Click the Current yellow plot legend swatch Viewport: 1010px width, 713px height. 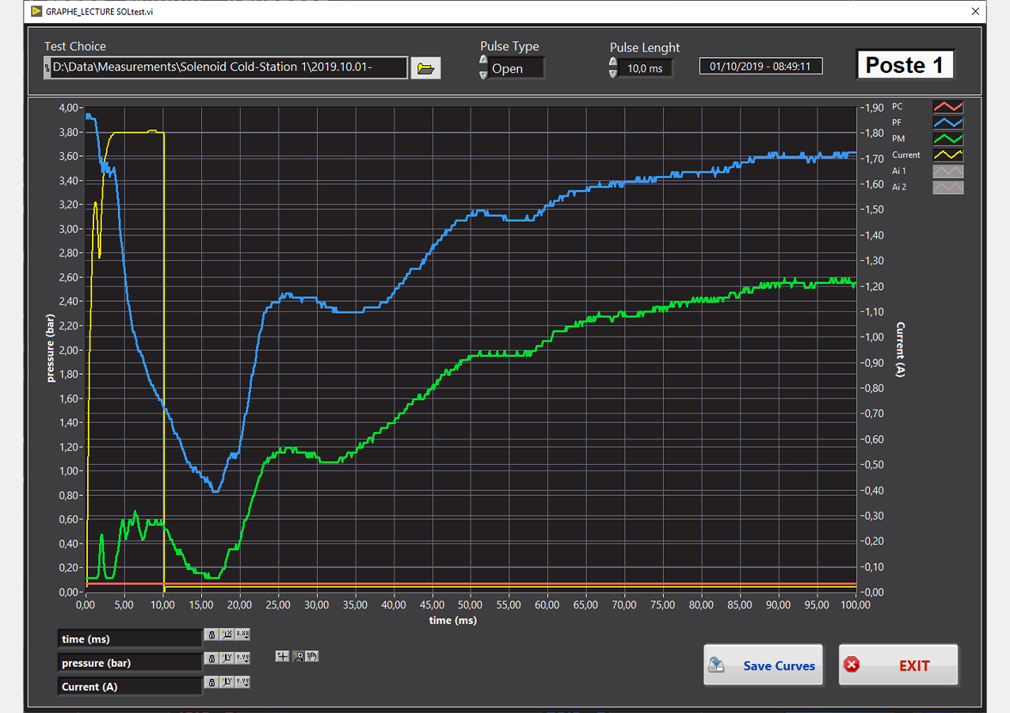tap(948, 155)
